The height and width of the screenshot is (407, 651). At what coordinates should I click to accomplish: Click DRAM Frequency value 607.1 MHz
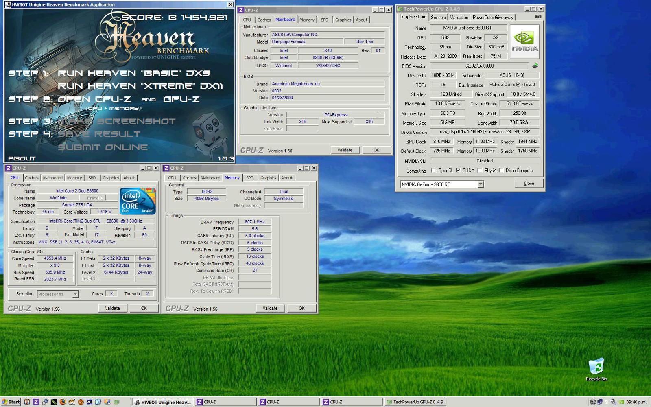pyautogui.click(x=255, y=222)
